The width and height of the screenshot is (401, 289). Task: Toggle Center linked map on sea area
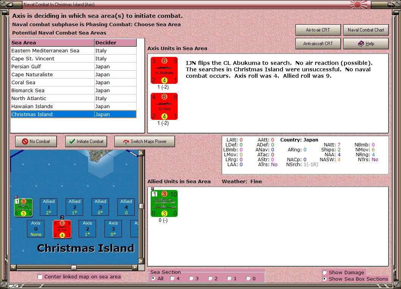(40, 277)
